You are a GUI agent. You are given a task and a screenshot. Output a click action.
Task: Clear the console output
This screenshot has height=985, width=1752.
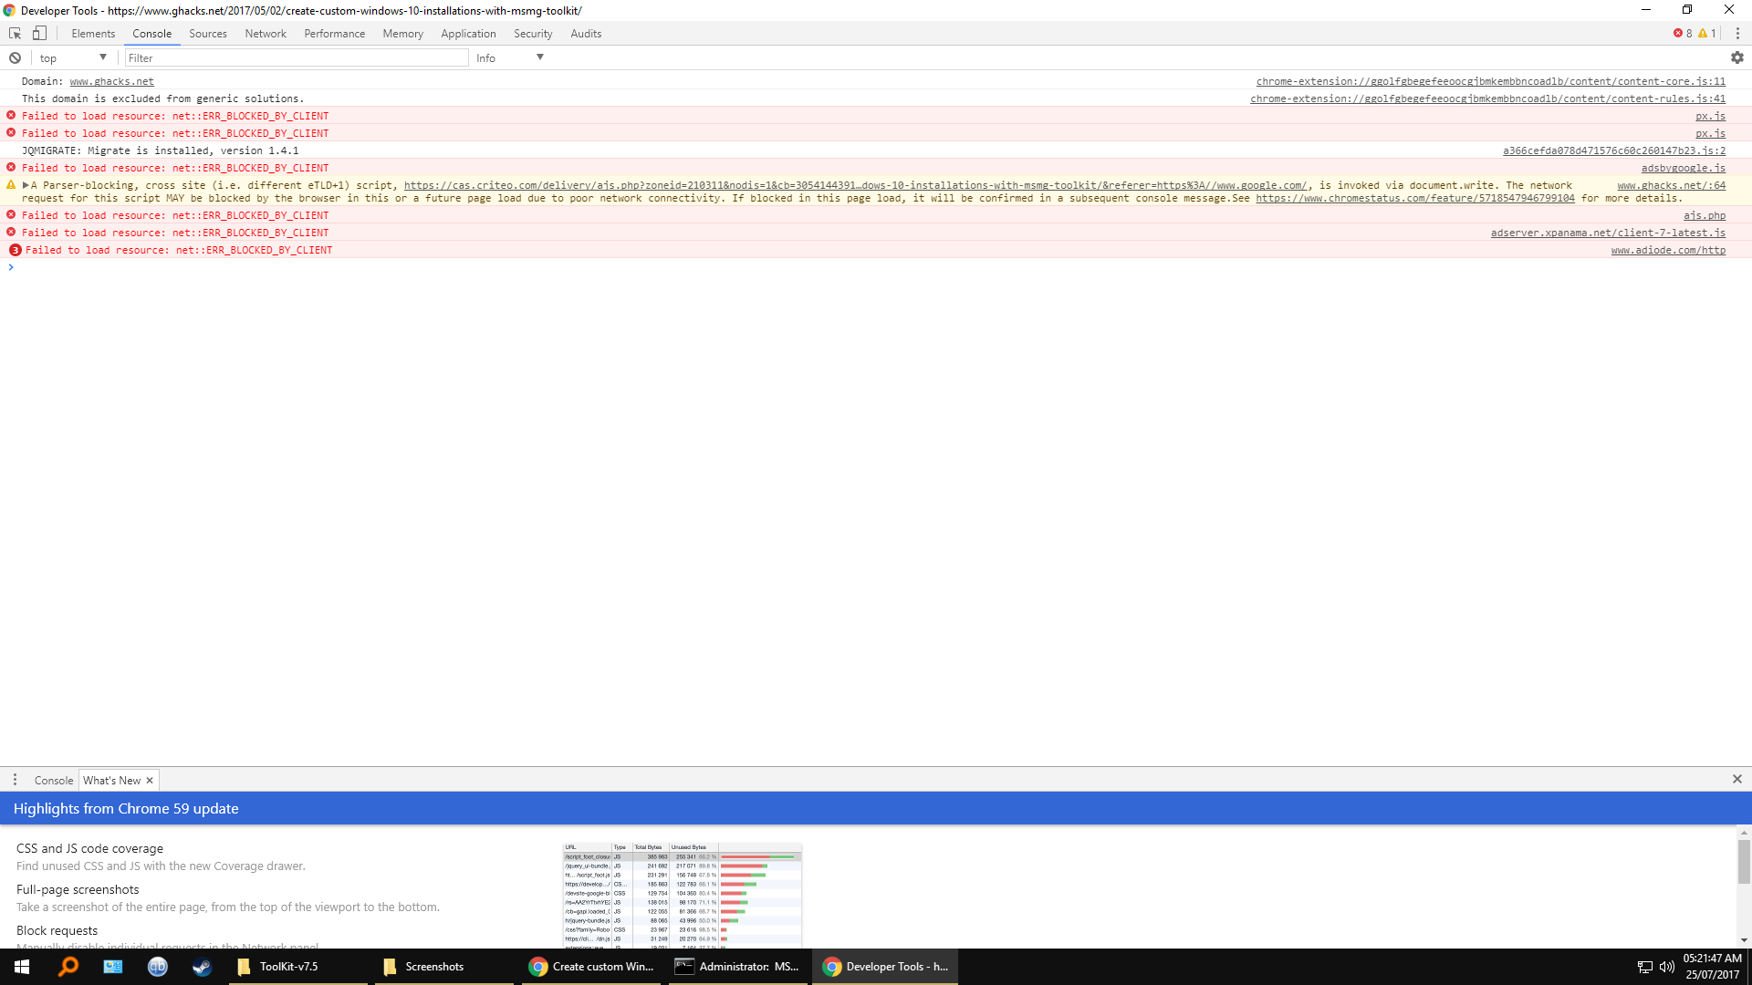15,57
